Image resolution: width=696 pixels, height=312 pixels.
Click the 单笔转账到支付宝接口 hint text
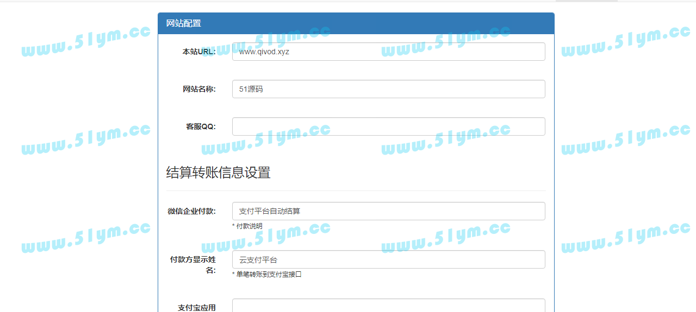pyautogui.click(x=267, y=274)
